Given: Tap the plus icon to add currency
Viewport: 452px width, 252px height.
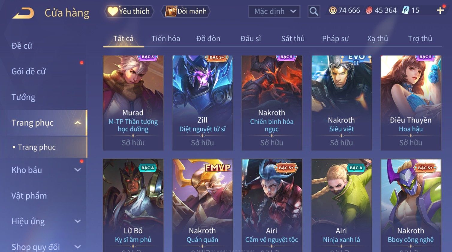Looking at the screenshot, I should click(440, 10).
